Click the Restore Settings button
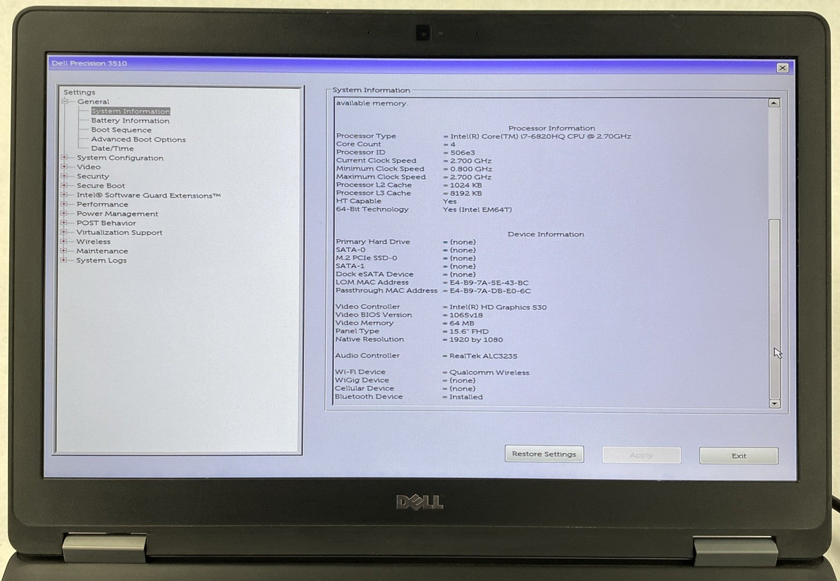This screenshot has height=581, width=840. [x=544, y=454]
